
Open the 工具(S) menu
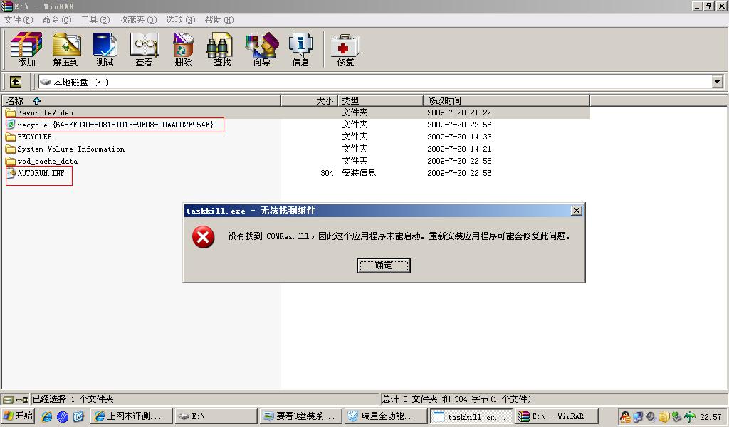tap(95, 19)
